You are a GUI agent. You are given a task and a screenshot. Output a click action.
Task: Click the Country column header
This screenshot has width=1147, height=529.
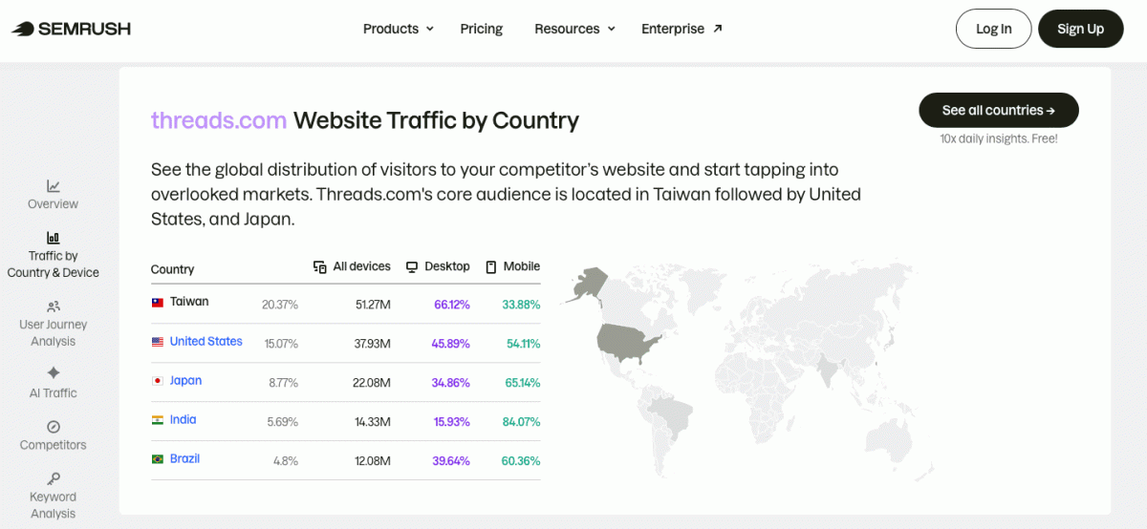click(x=172, y=269)
